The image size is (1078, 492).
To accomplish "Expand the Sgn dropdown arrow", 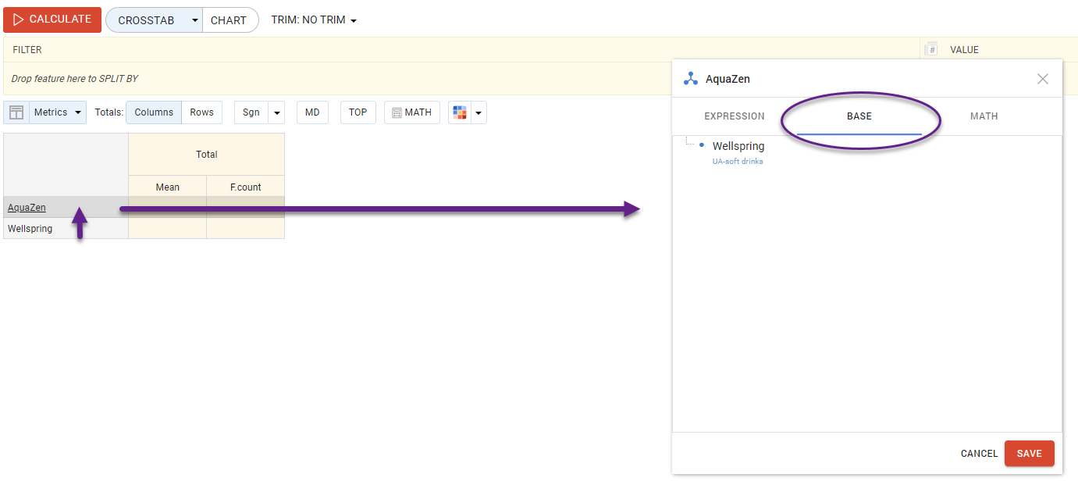I will pyautogui.click(x=276, y=112).
